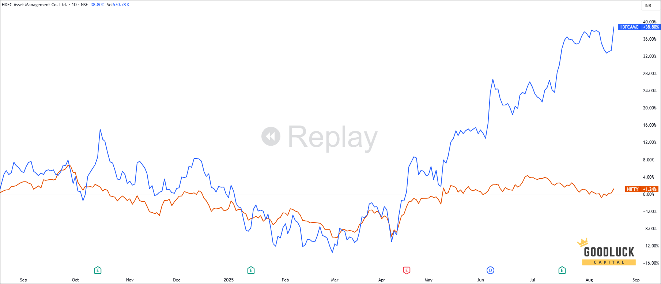661x284 pixels.
Task: Click the 2025 label on the time axis
Action: click(228, 280)
